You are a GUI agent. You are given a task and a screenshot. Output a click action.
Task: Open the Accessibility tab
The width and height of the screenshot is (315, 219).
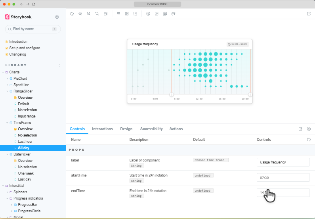point(151,129)
